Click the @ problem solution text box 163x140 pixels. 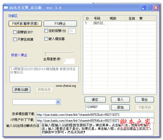pyautogui.click(x=97, y=129)
